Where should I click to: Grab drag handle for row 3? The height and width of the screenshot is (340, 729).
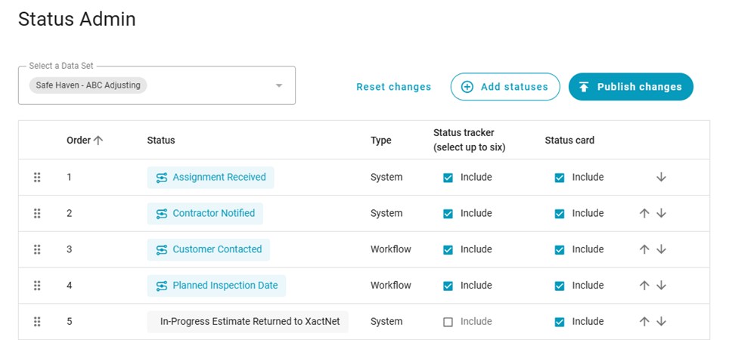pyautogui.click(x=37, y=249)
